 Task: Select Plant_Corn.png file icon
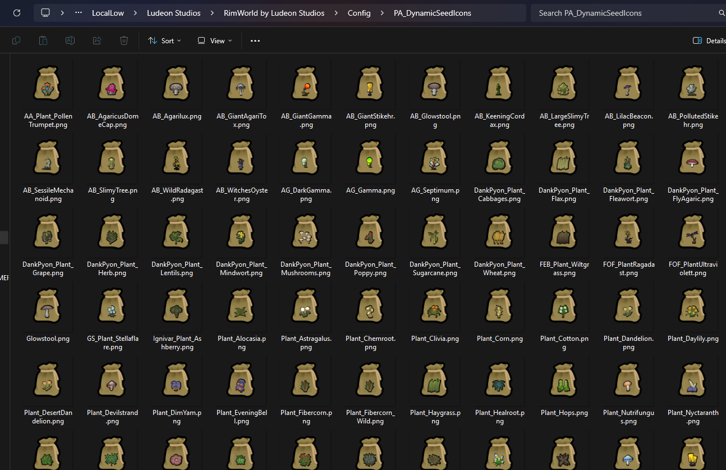pyautogui.click(x=499, y=306)
